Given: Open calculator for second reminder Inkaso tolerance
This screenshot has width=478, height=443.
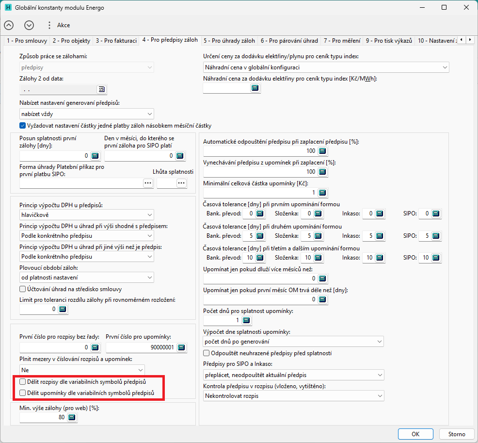Looking at the screenshot, I should pyautogui.click(x=380, y=235).
